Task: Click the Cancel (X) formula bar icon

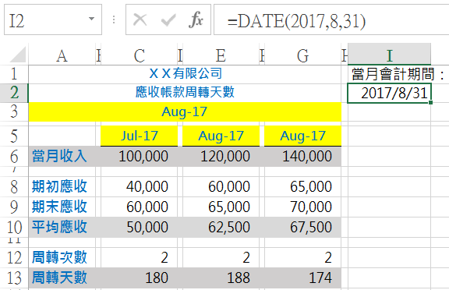Action: tap(140, 20)
